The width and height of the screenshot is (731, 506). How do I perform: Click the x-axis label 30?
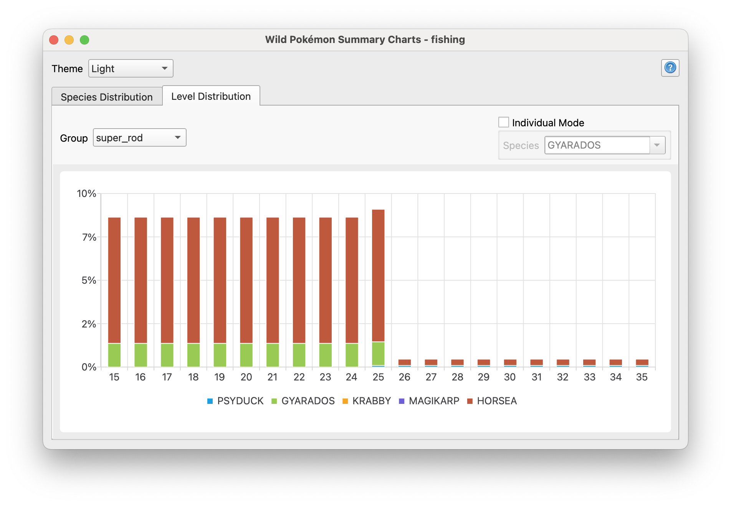coord(510,377)
